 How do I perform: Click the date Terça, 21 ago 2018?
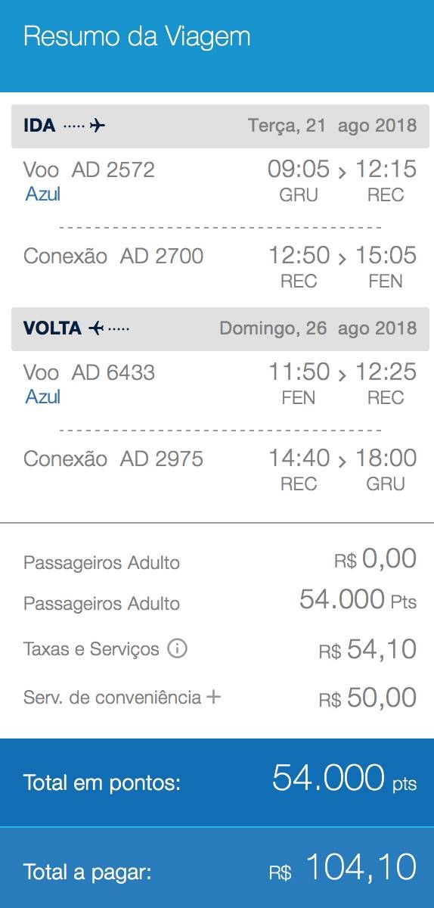[333, 126]
